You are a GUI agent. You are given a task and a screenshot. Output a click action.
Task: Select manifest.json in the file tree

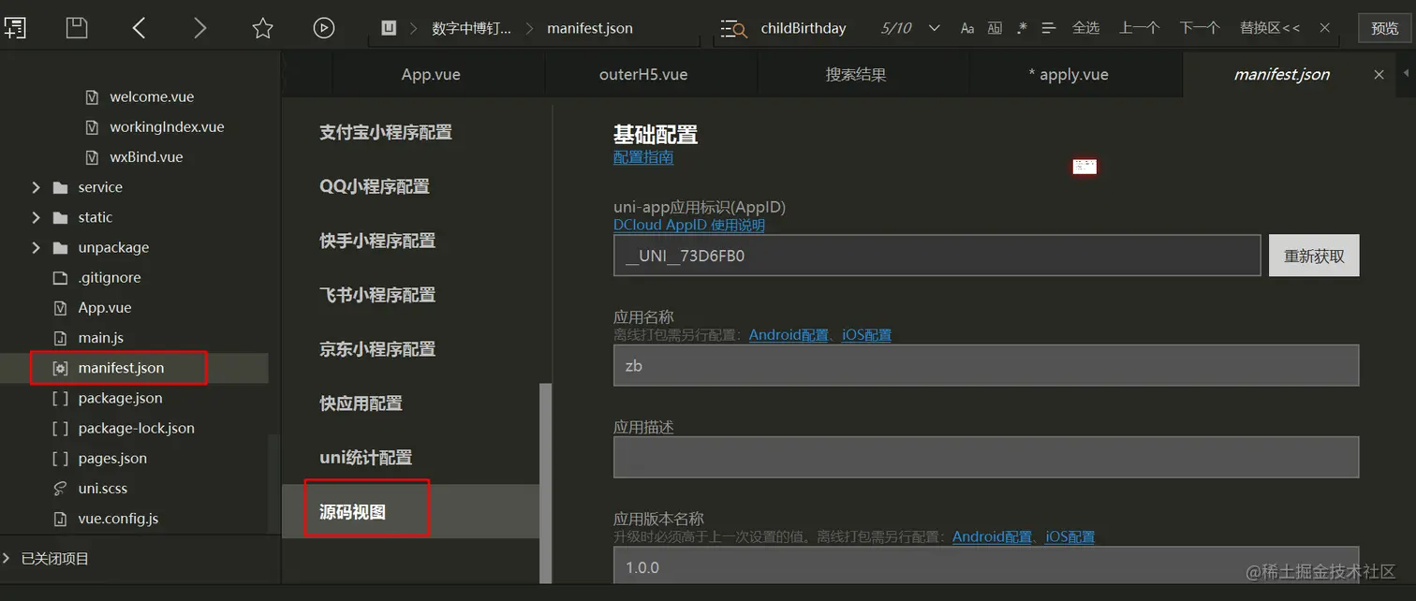[x=121, y=368]
